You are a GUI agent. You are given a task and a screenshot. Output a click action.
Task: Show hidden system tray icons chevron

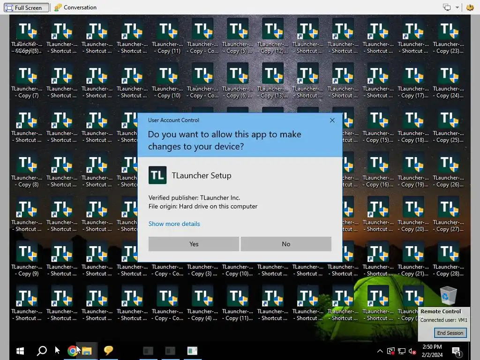[x=380, y=351]
